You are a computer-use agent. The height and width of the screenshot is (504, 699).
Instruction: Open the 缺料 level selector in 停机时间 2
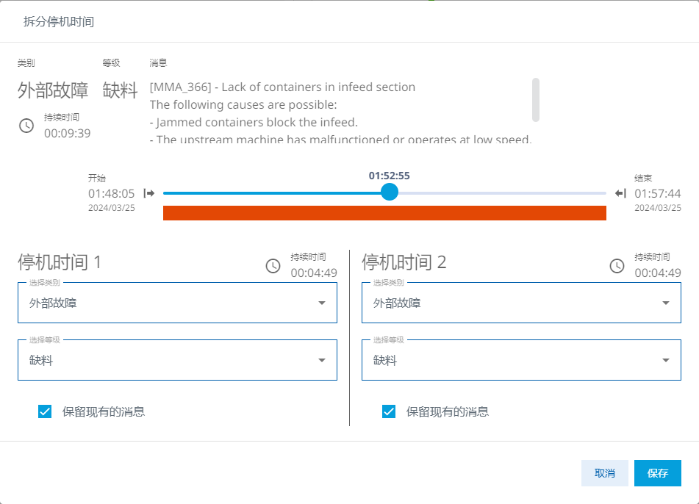520,360
